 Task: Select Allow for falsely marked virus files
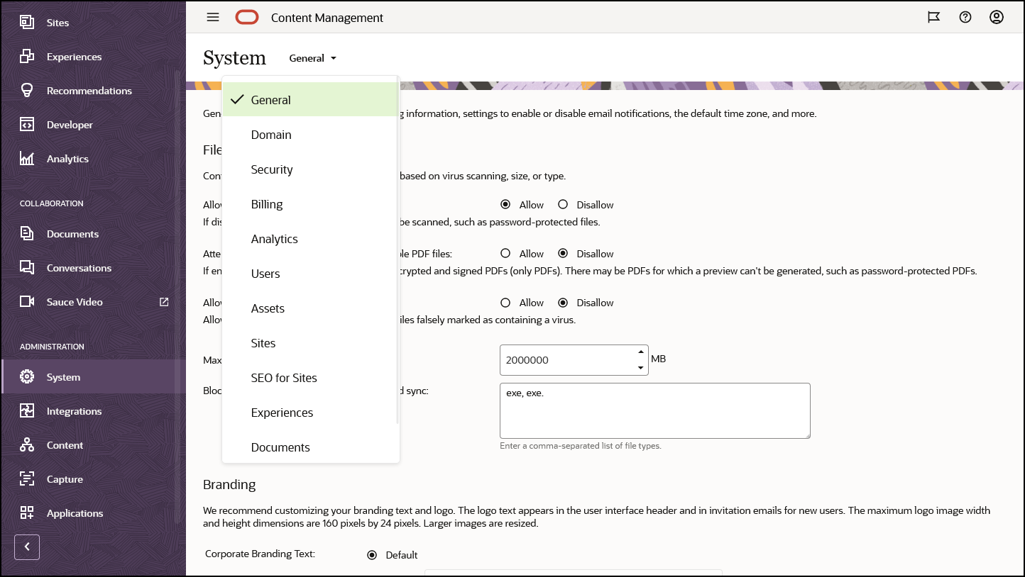(505, 303)
